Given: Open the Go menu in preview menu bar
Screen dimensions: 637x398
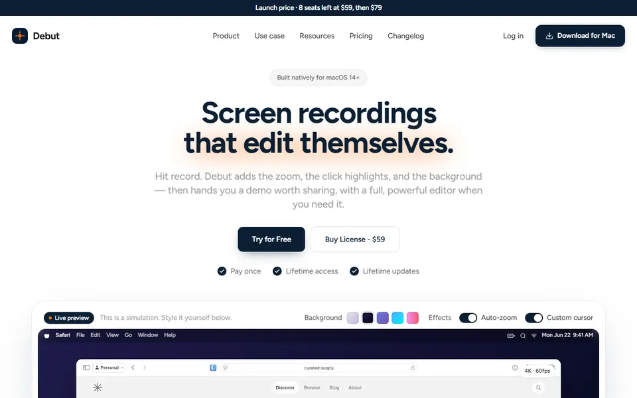Looking at the screenshot, I should pos(128,335).
